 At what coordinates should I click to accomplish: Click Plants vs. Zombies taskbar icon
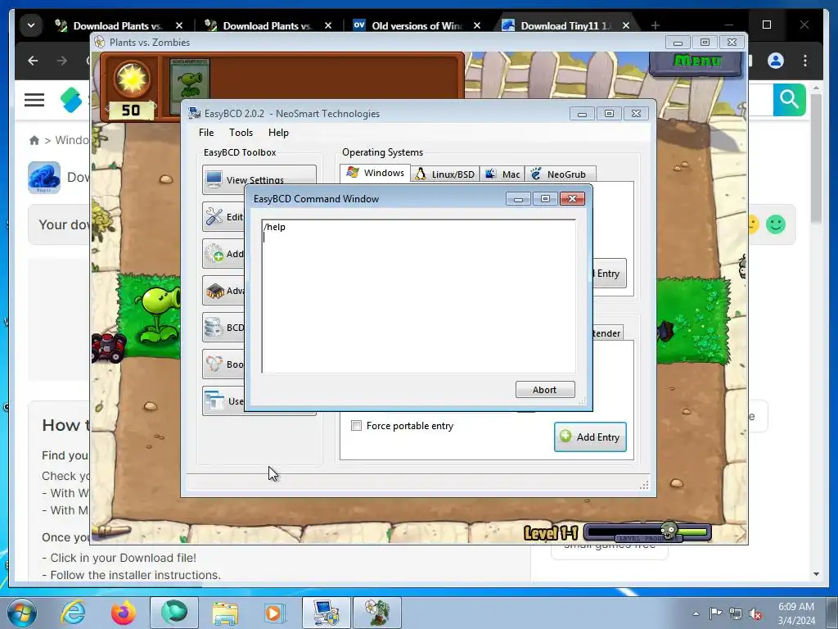[x=376, y=613]
